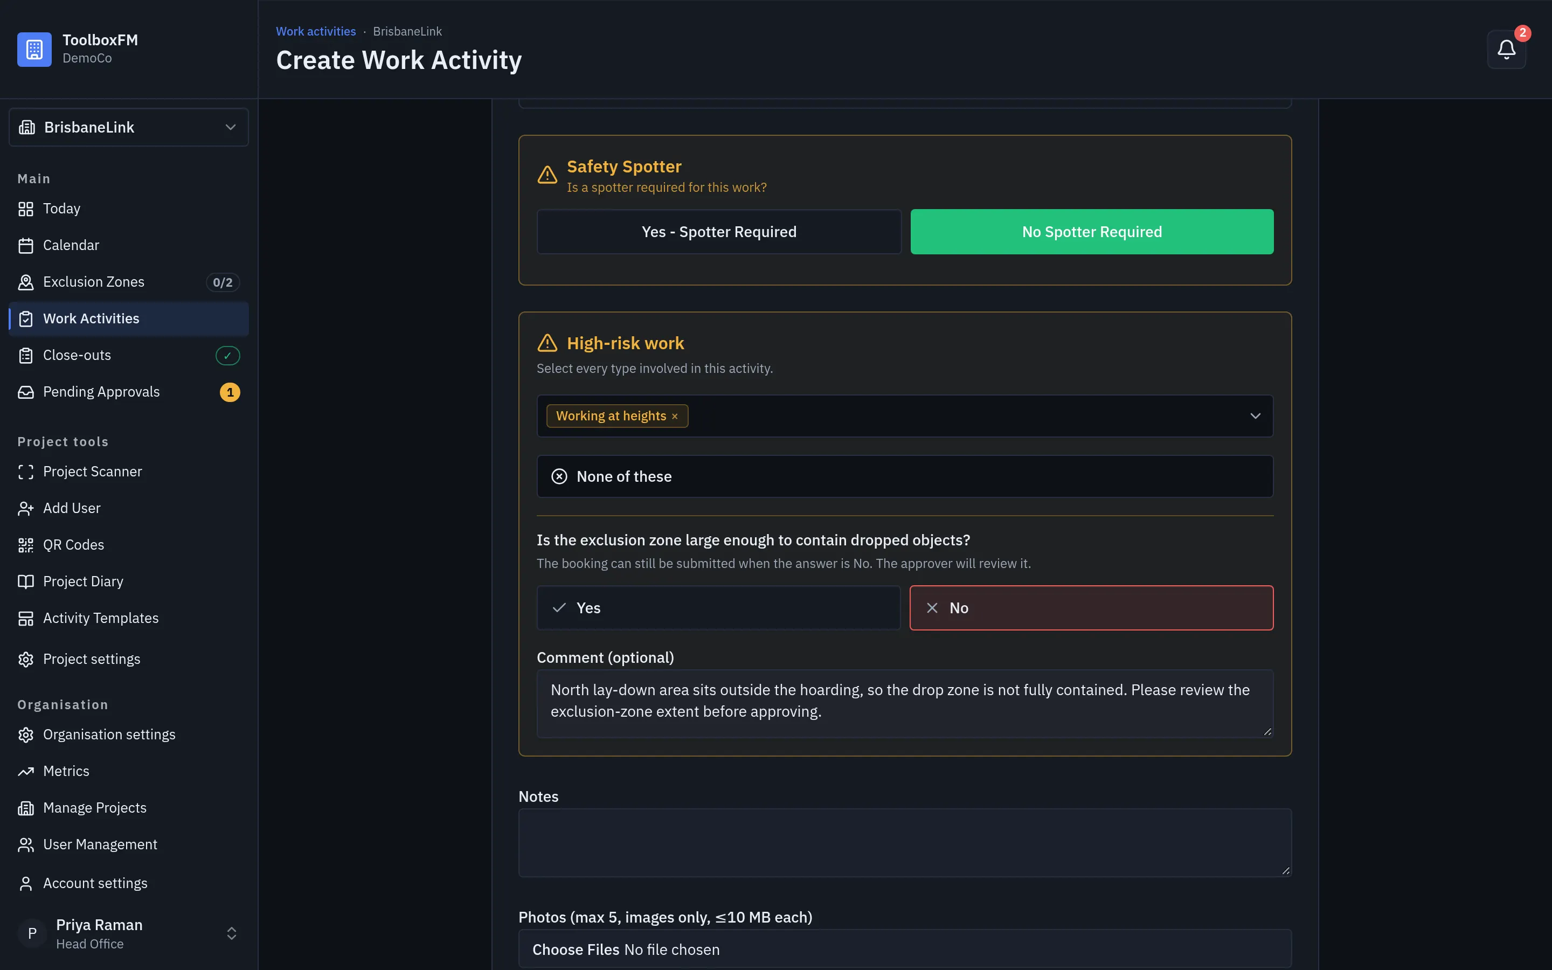The width and height of the screenshot is (1552, 970).
Task: Click the ToolboxFM building logo
Action: tap(34, 50)
